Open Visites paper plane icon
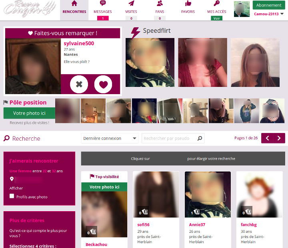 click(131, 4)
